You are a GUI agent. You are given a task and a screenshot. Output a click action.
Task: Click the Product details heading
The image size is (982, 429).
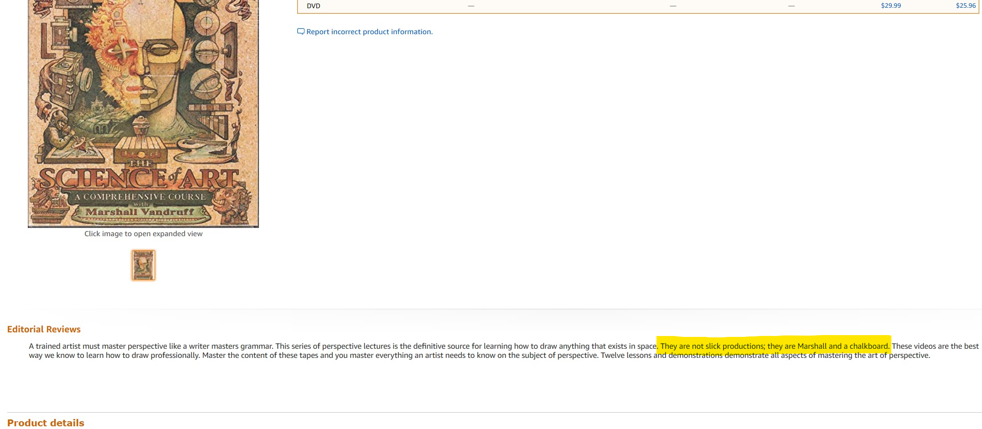46,423
